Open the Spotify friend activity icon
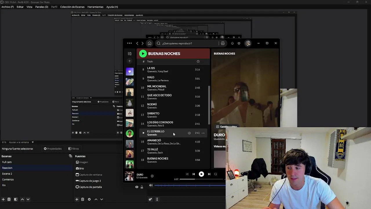Viewport: 371px width, 209px height. coord(239,43)
